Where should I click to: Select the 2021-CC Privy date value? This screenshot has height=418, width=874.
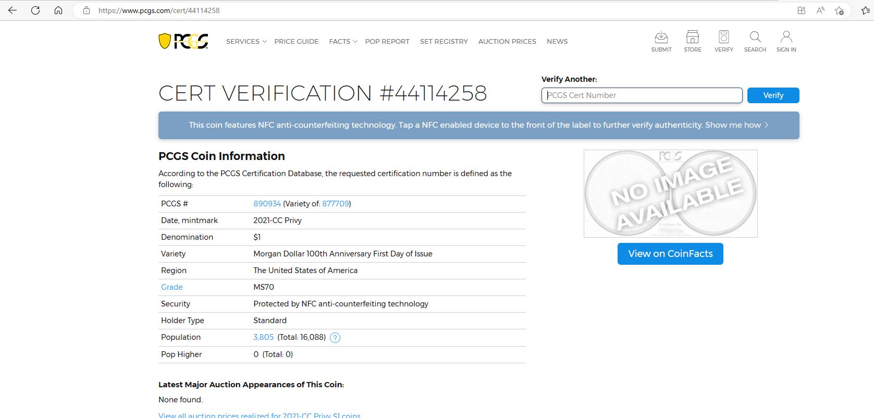[277, 220]
